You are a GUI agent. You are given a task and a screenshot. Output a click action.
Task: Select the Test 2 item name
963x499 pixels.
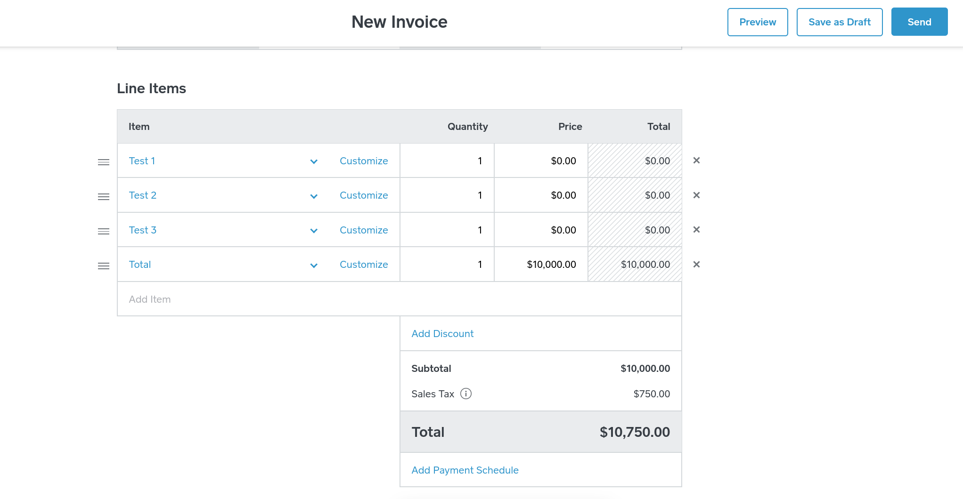(143, 195)
